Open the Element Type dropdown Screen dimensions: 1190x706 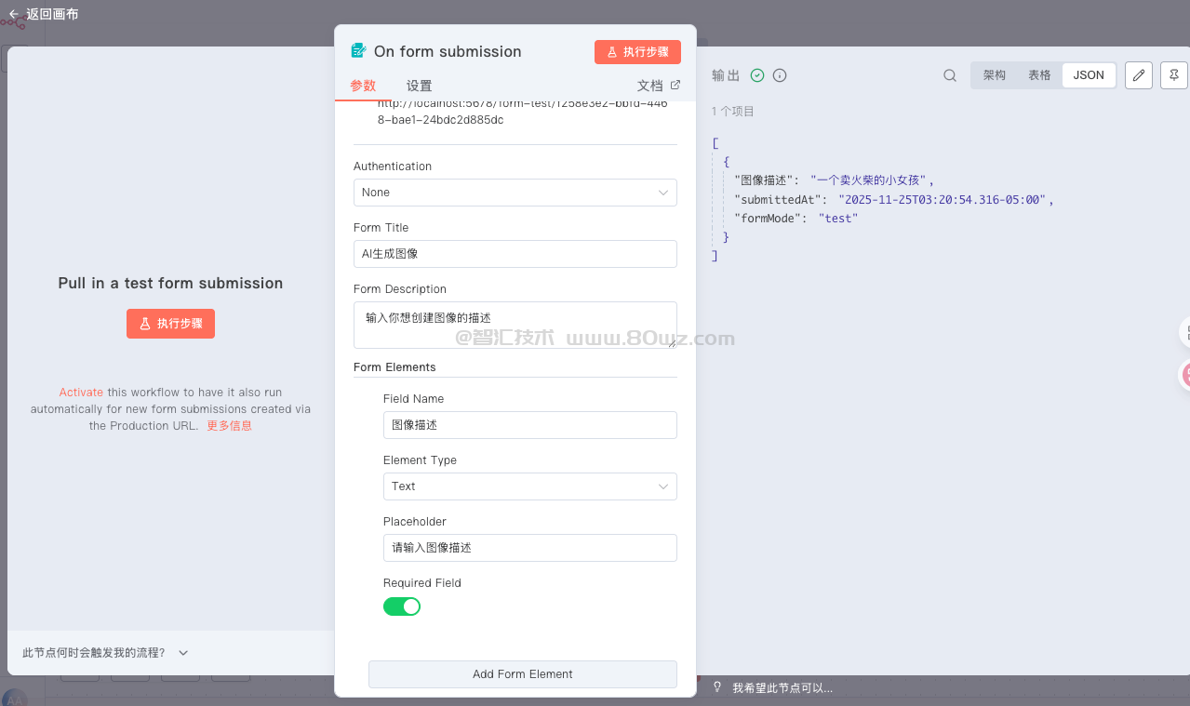click(529, 486)
